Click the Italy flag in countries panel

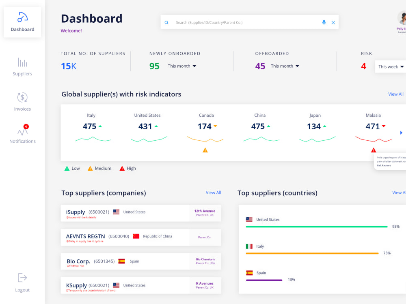click(x=249, y=246)
